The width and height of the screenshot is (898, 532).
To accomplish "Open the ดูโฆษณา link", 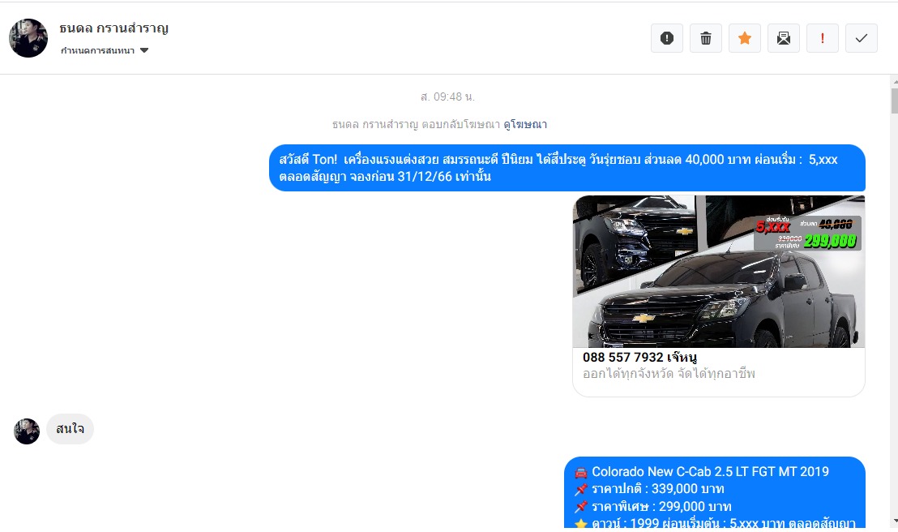I will tap(525, 124).
